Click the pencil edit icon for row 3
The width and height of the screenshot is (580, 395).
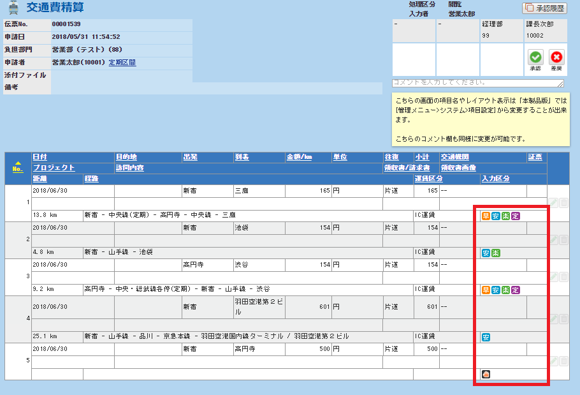tap(554, 276)
